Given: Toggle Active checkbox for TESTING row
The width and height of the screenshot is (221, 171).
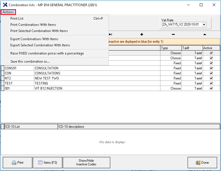Looking at the screenshot, I should tap(211, 83).
